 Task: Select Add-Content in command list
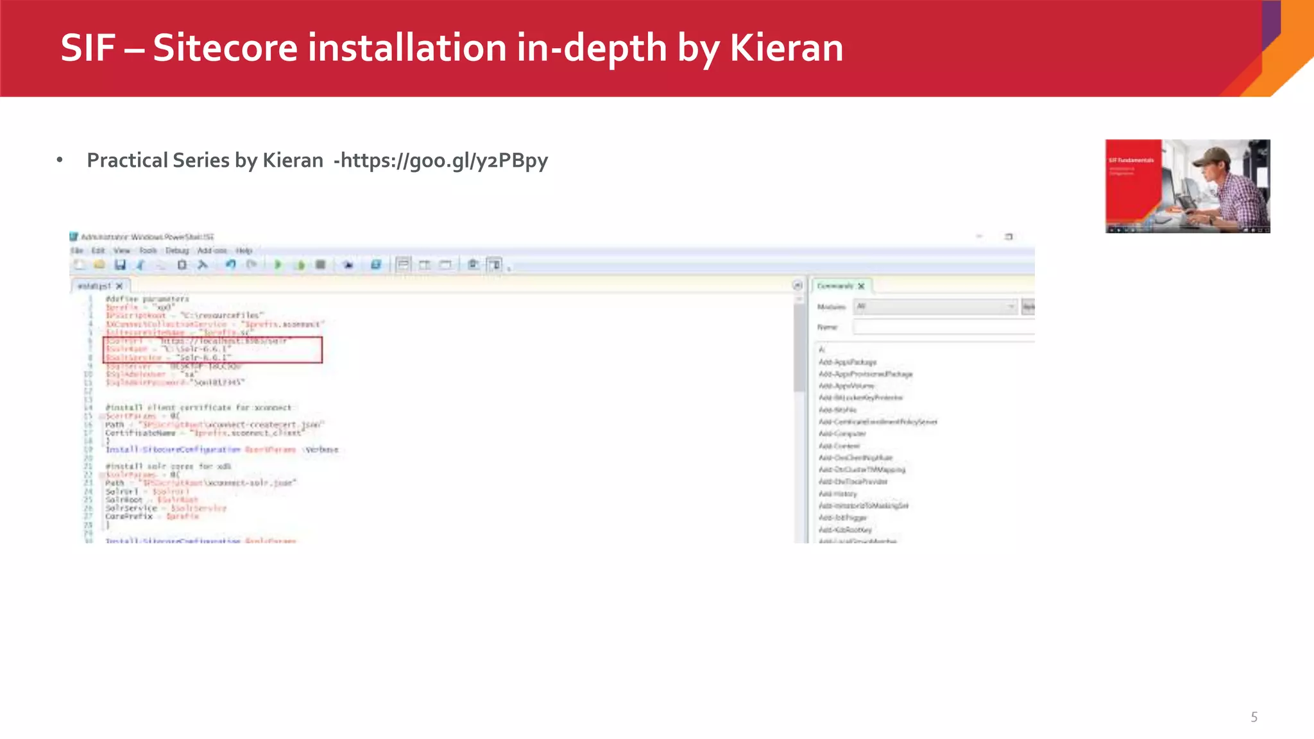point(839,446)
